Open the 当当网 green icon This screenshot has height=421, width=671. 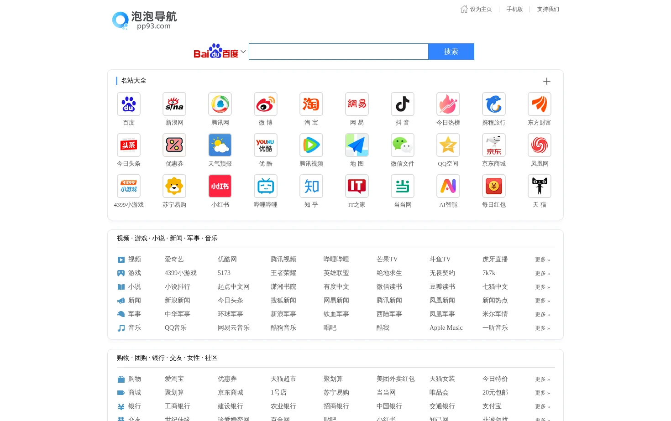coord(403,186)
